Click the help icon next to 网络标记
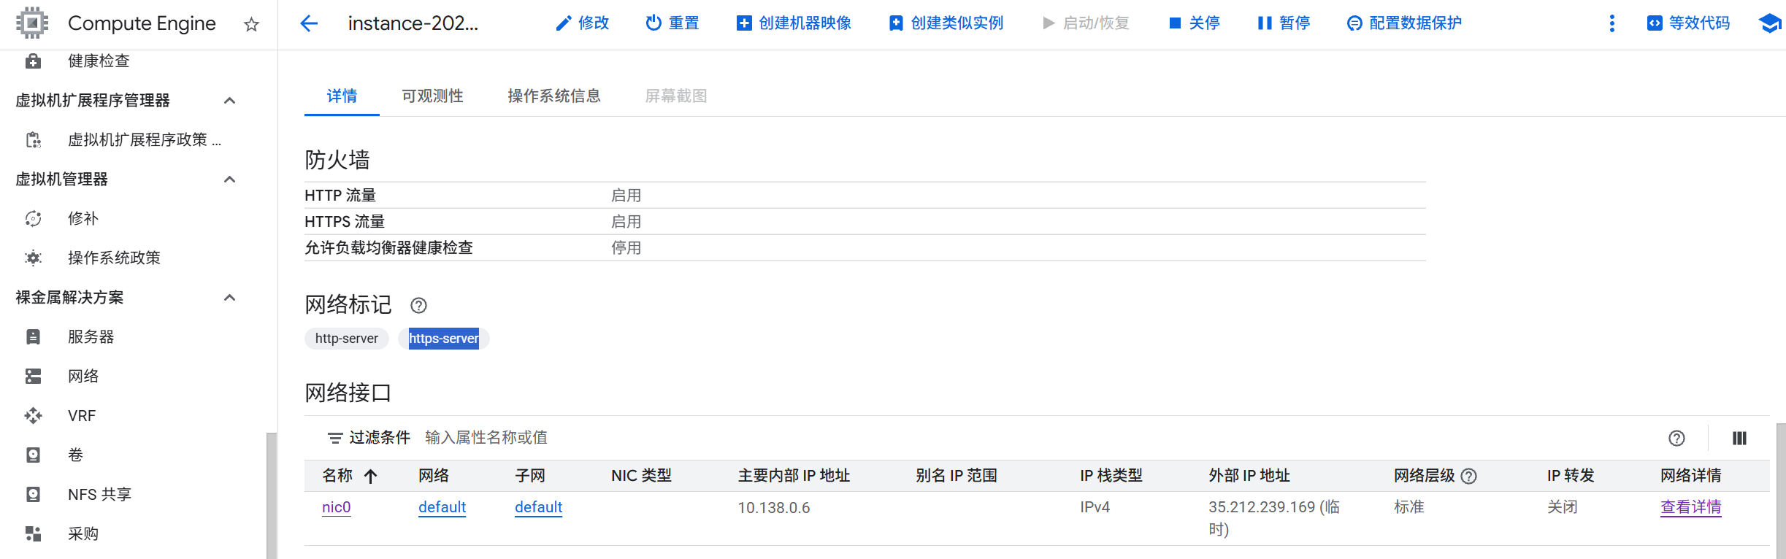This screenshot has width=1786, height=559. pyautogui.click(x=418, y=305)
